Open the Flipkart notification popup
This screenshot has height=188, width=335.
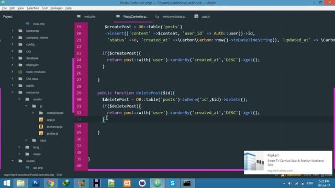pyautogui.click(x=288, y=162)
